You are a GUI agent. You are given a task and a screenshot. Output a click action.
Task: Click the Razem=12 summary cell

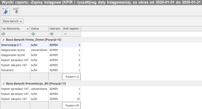tap(72, 77)
